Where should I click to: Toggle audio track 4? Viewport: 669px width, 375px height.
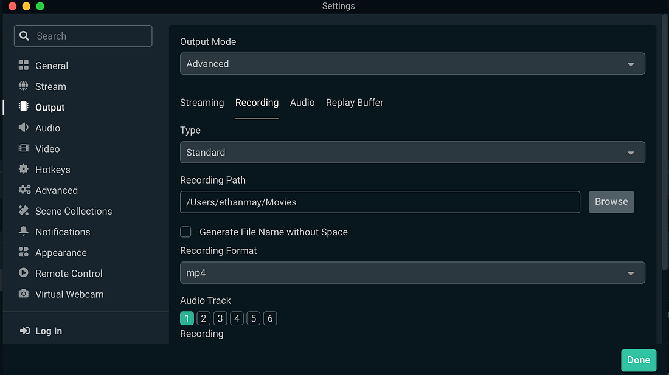237,318
